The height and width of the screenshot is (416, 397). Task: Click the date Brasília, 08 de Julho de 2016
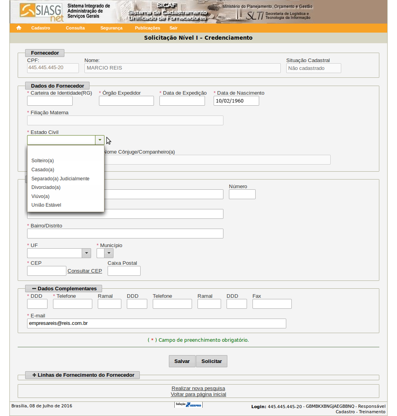(x=42, y=406)
